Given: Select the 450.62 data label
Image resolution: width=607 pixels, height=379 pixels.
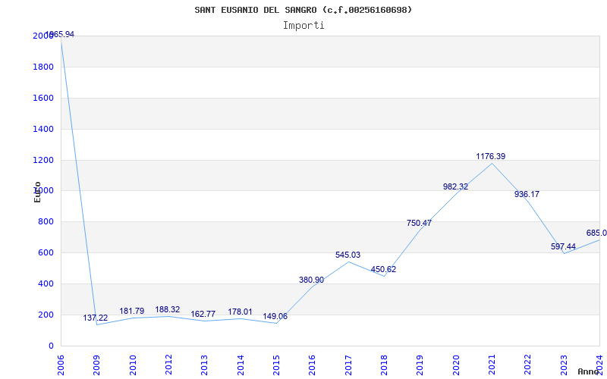Looking at the screenshot, I should (383, 269).
